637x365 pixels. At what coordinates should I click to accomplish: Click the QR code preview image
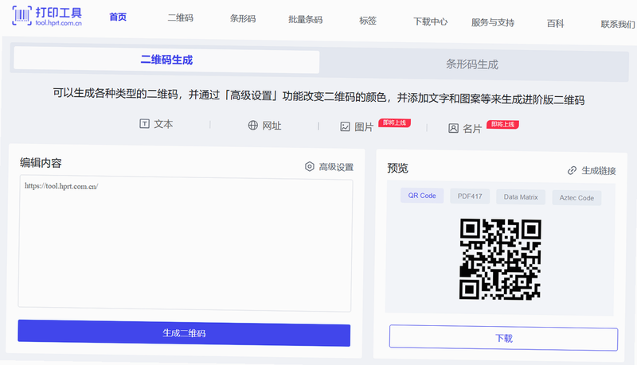pos(500,259)
